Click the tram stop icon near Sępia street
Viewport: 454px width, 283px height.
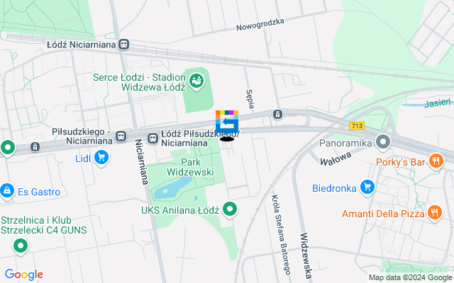coord(277,115)
